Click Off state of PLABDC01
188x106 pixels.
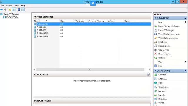click(x=61, y=27)
